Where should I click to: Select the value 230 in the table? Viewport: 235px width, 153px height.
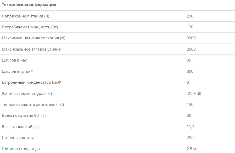pos(190,16)
